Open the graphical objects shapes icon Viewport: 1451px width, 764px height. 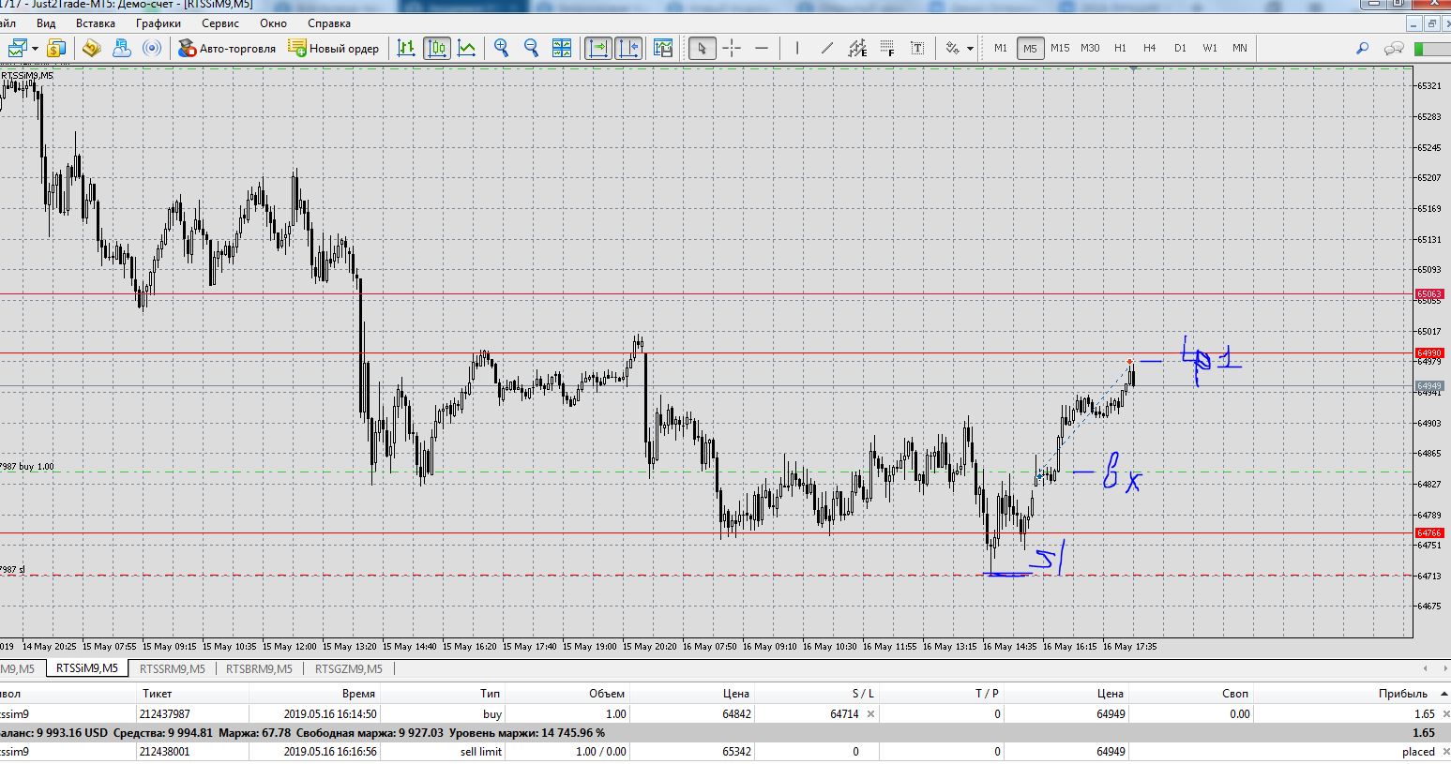tap(953, 48)
